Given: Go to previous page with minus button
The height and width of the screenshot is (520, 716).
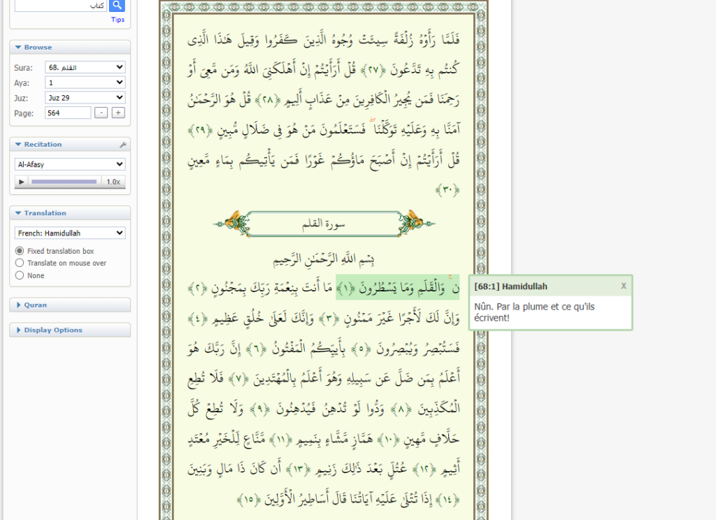Looking at the screenshot, I should (101, 113).
